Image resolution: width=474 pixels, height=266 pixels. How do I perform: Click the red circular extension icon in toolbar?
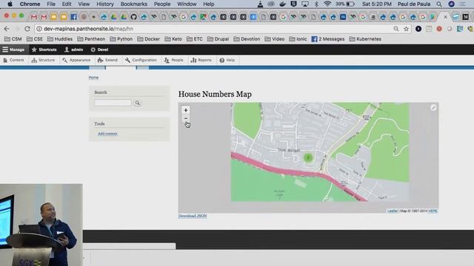tap(439, 29)
